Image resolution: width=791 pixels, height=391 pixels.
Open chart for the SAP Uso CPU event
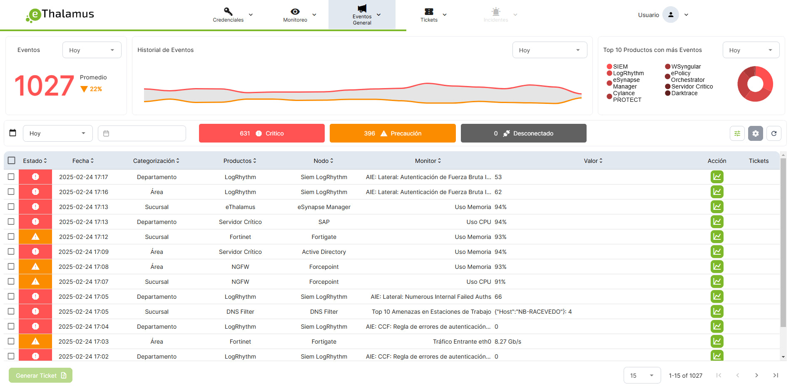tap(716, 222)
